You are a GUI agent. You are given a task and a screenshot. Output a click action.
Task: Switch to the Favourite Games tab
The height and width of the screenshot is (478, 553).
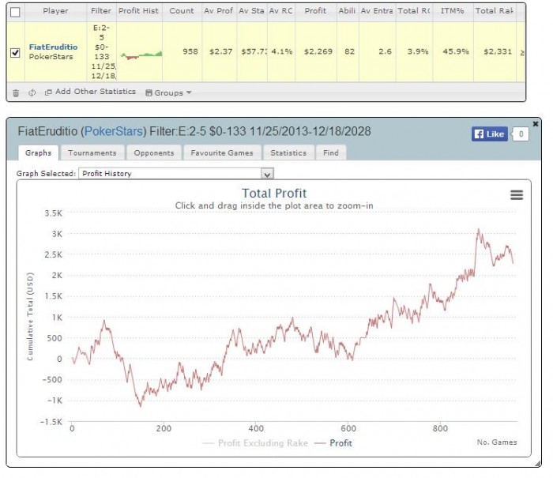point(222,152)
